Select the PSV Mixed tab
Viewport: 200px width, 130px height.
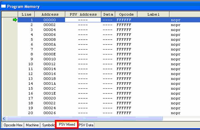(67, 124)
